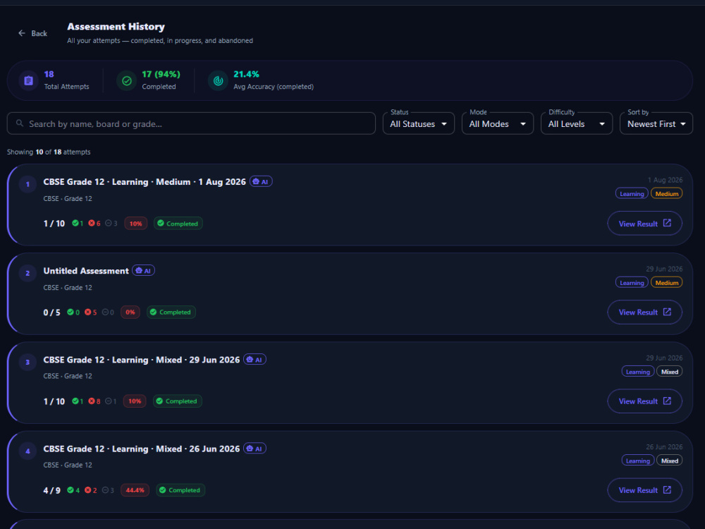The height and width of the screenshot is (529, 705).
Task: Click the 10% score badge in 1 Aug row
Action: click(136, 224)
